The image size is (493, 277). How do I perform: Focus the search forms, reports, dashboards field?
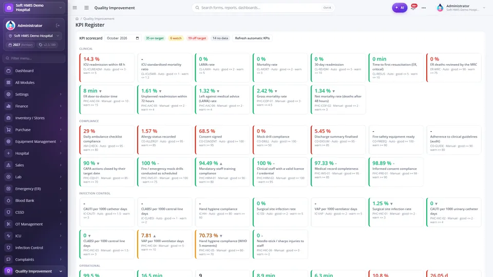(x=263, y=8)
